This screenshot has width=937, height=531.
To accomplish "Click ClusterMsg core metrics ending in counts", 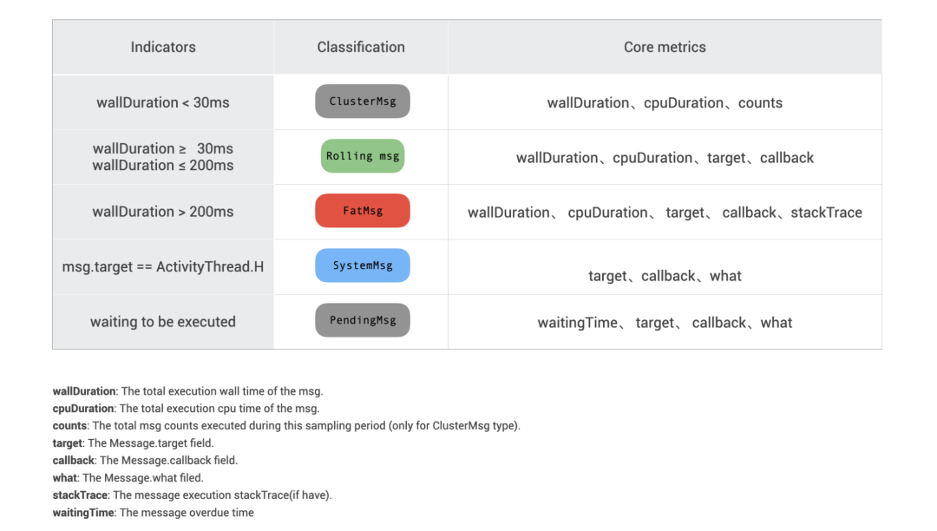I will tap(665, 102).
